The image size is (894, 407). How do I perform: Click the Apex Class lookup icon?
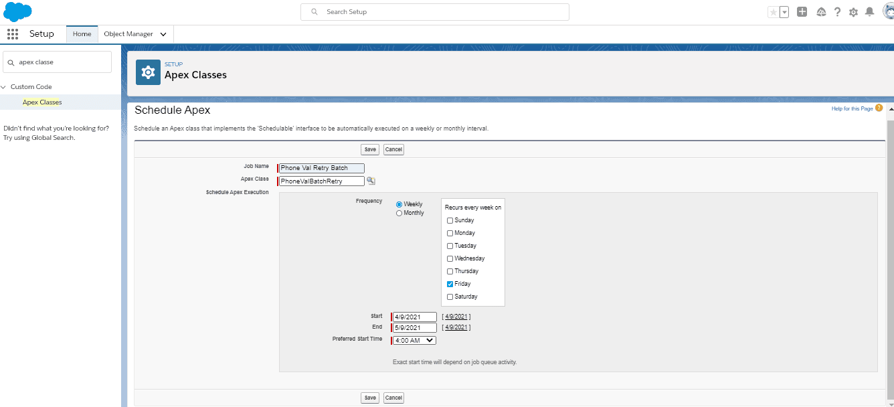coord(371,181)
